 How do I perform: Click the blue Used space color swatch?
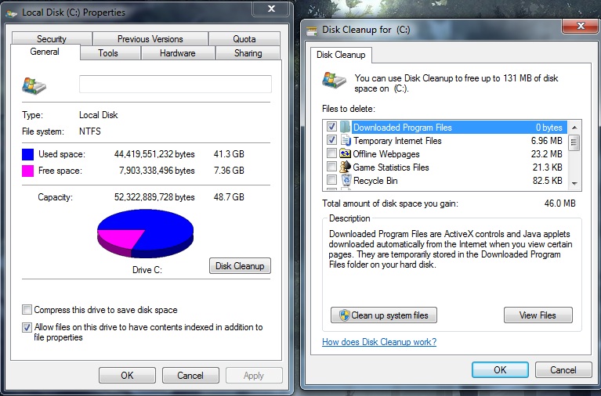click(x=27, y=154)
